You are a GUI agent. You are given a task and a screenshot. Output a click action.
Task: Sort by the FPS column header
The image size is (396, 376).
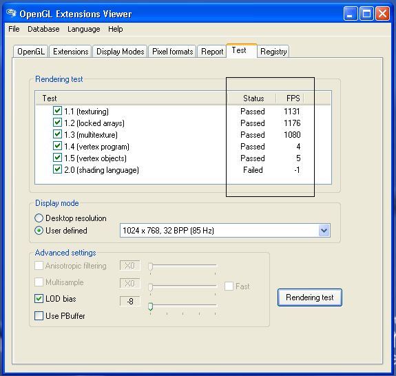(290, 98)
